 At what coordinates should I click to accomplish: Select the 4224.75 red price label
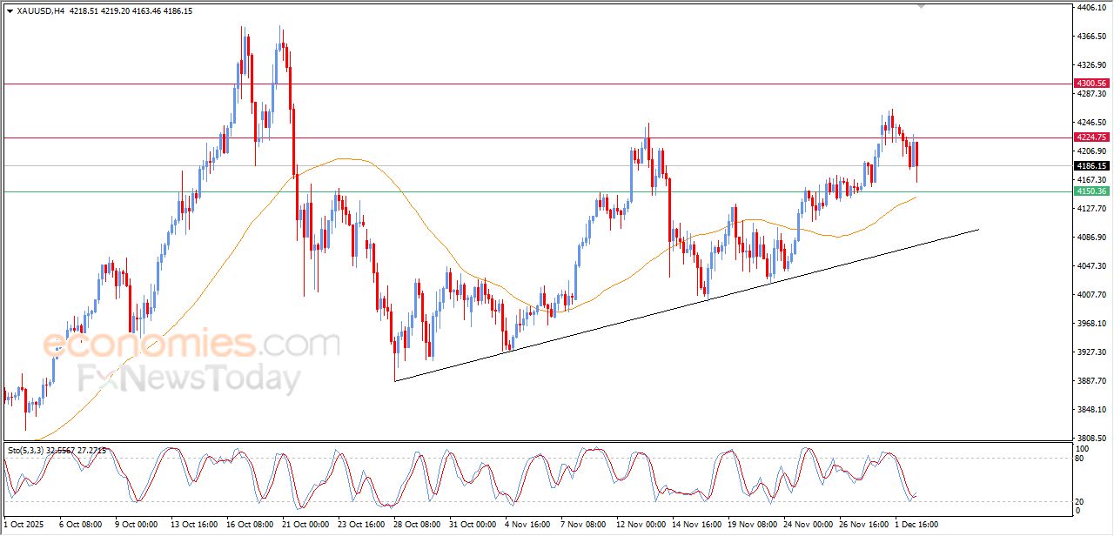coord(1091,137)
